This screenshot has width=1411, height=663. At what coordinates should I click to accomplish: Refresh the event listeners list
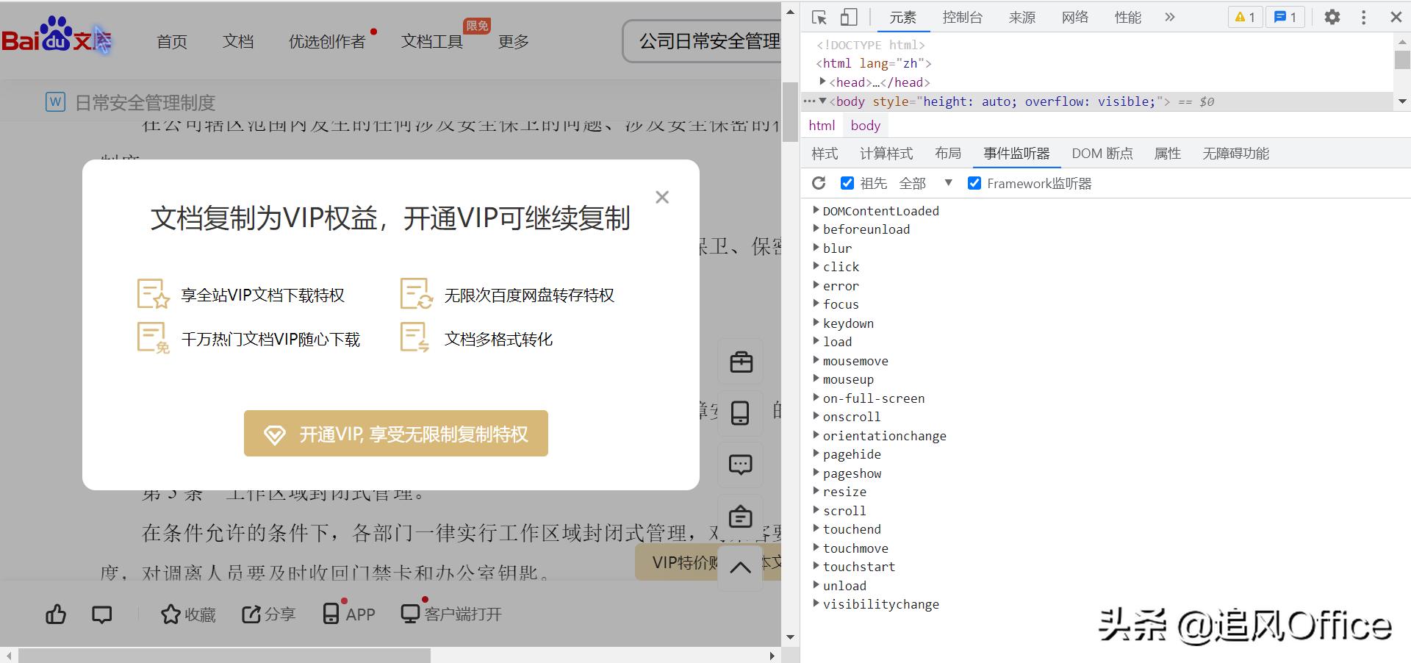tap(819, 183)
